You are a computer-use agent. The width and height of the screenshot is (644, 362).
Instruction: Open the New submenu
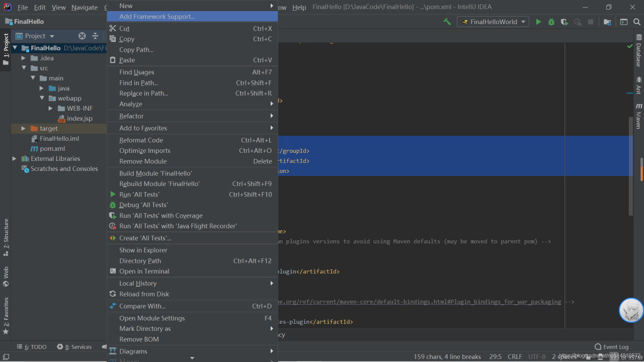(x=192, y=6)
